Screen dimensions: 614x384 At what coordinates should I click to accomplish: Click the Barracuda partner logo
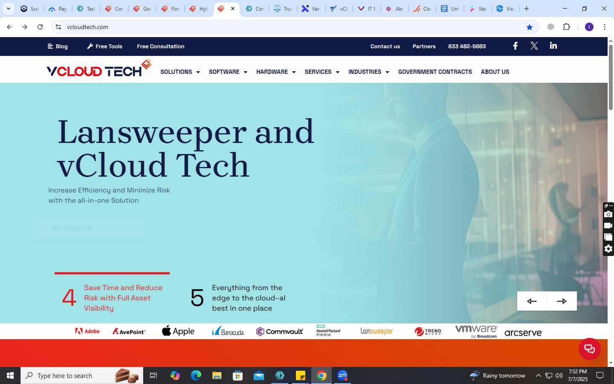tap(228, 331)
